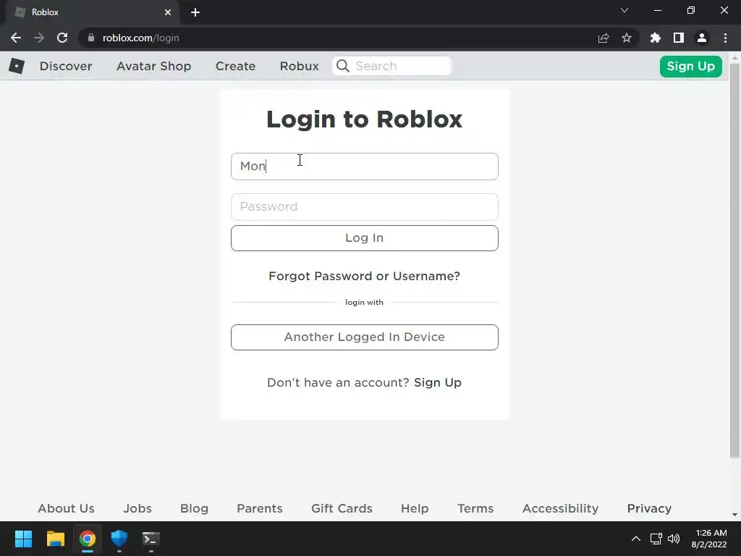Open the tab search chevron
Image resolution: width=741 pixels, height=556 pixels.
pos(624,10)
